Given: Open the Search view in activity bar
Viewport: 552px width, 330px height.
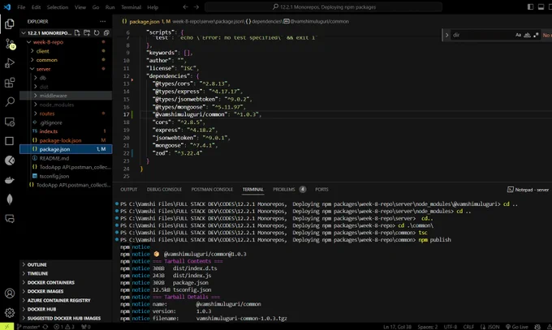Looking at the screenshot, I should pos(10,102).
